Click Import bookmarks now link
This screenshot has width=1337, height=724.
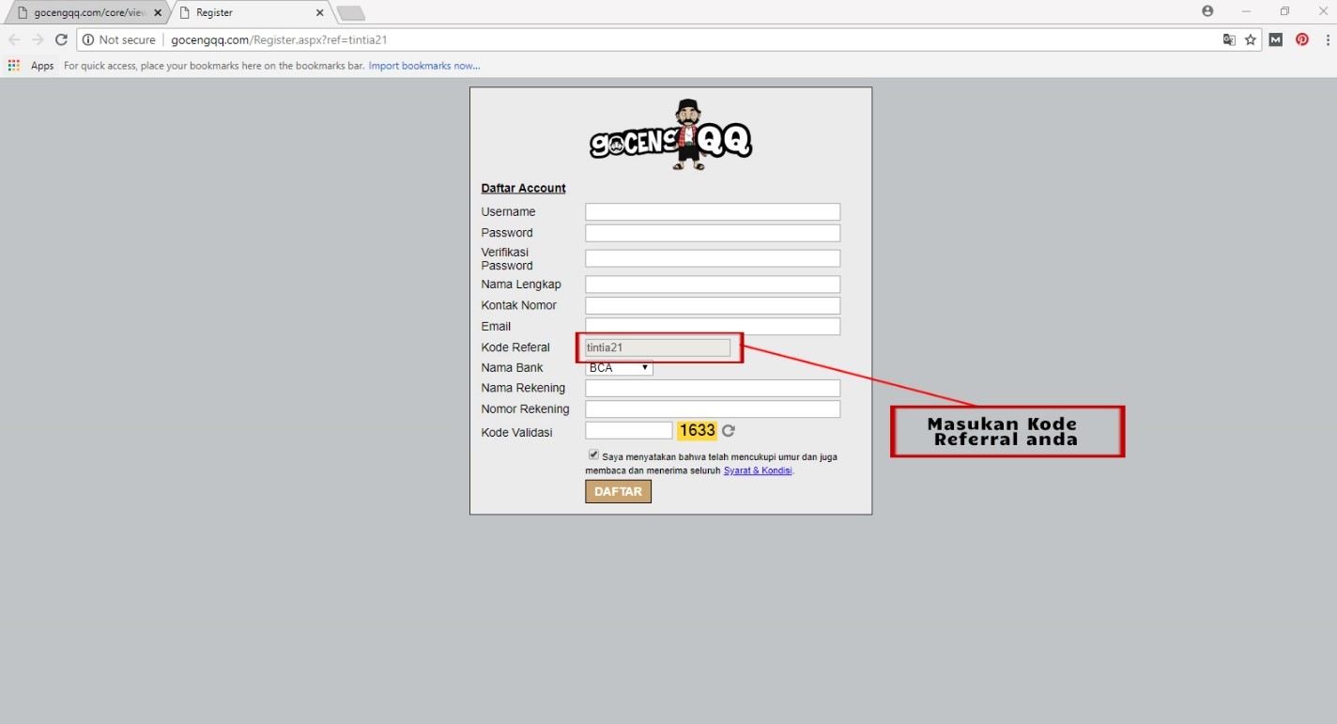coord(424,66)
